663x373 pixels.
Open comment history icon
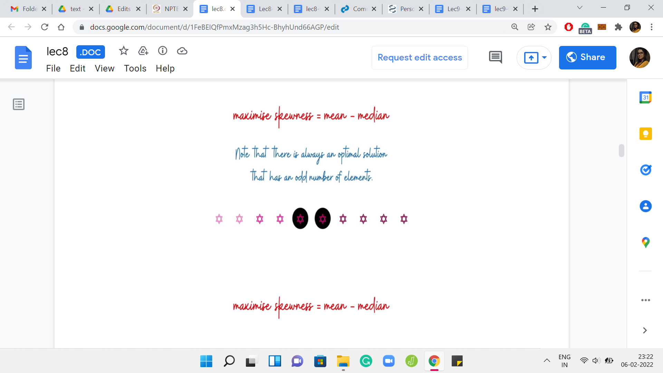pyautogui.click(x=495, y=57)
